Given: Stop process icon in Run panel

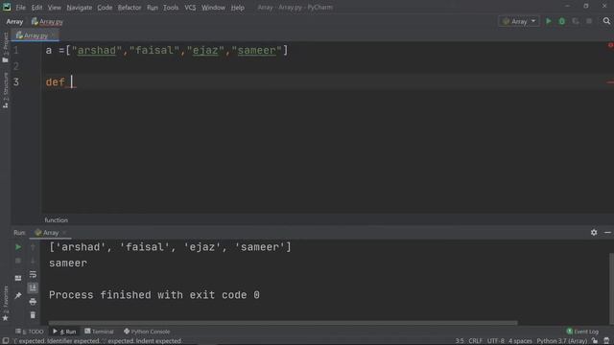Looking at the screenshot, I should (18, 261).
